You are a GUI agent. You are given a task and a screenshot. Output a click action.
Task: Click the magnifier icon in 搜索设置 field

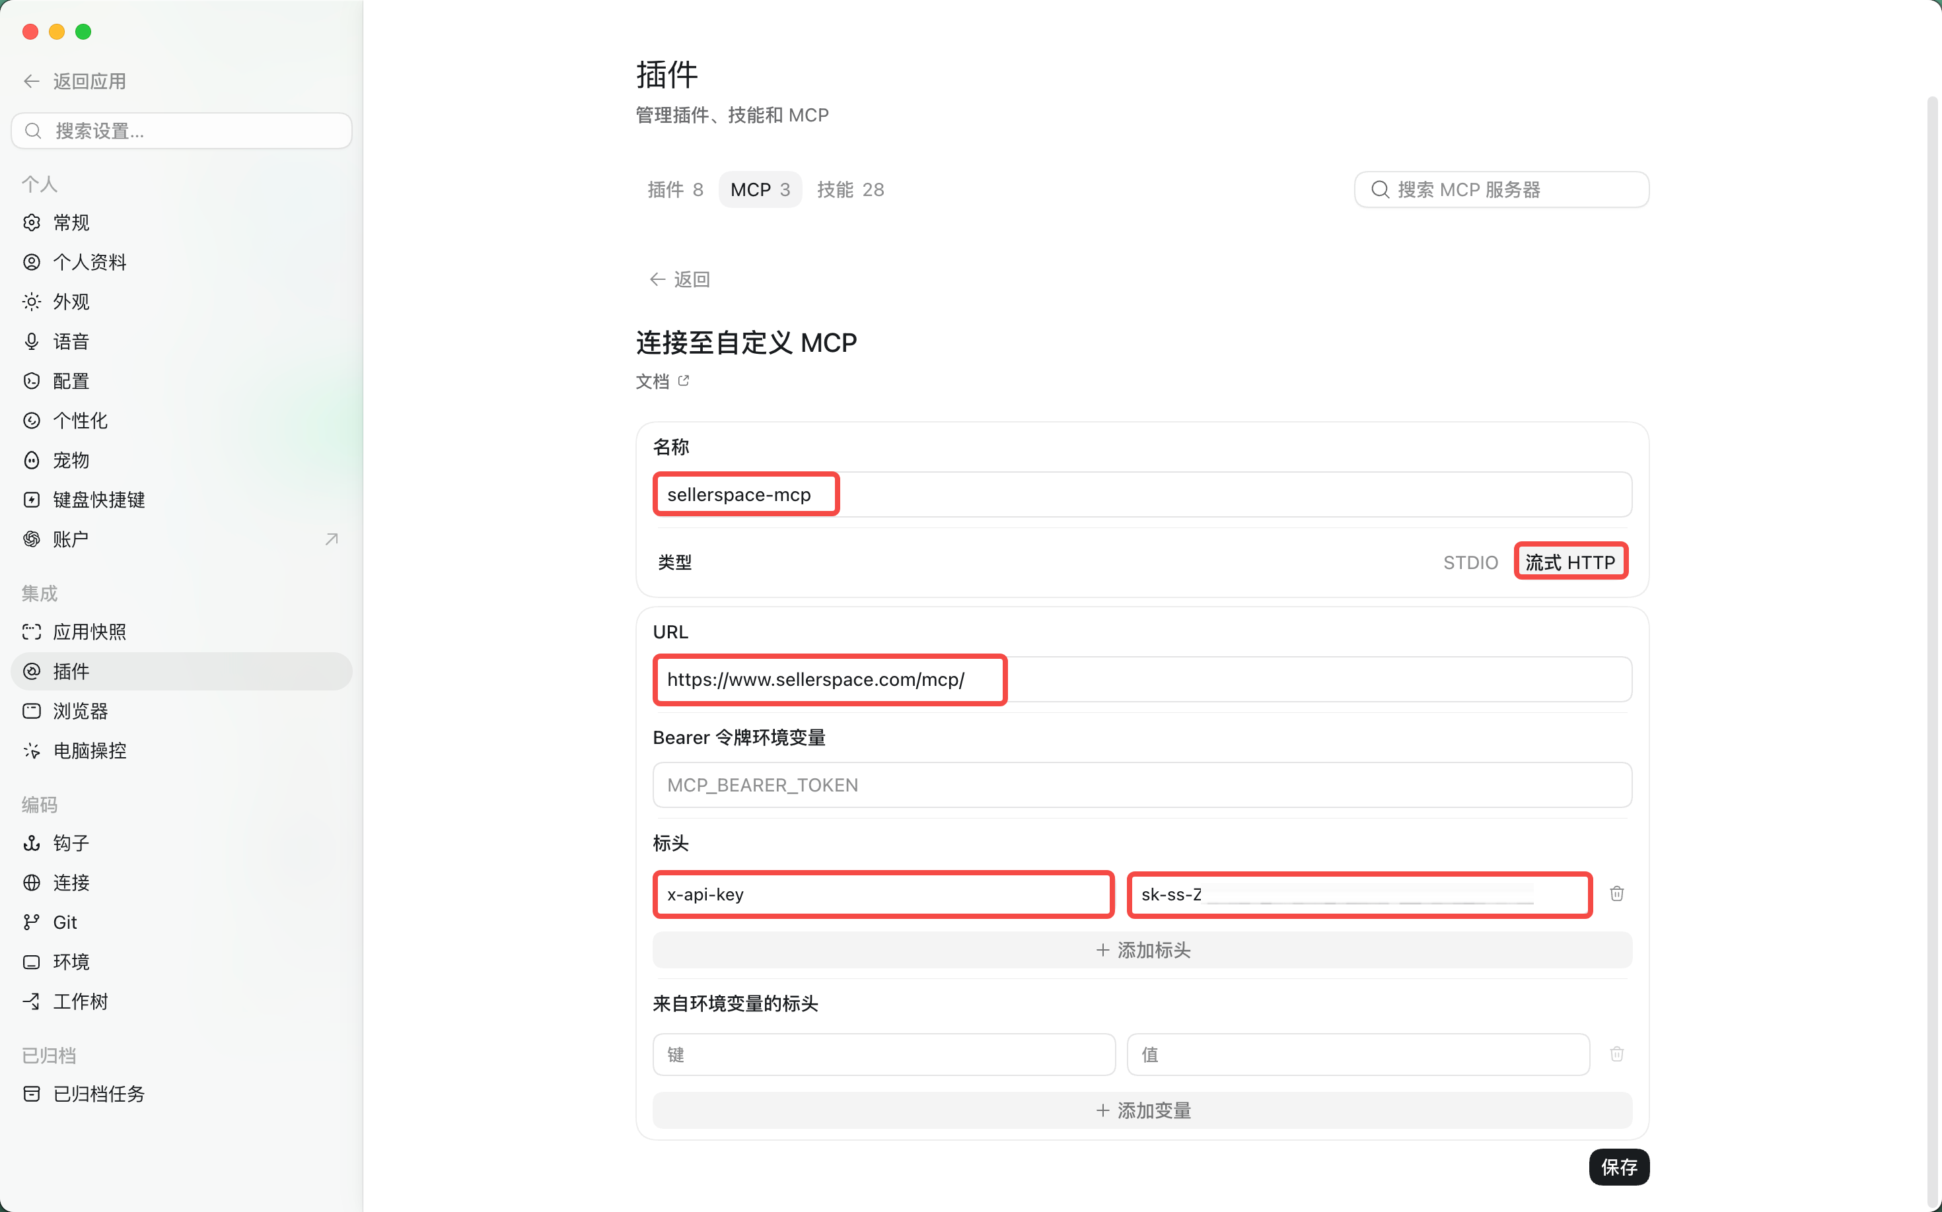pos(33,131)
